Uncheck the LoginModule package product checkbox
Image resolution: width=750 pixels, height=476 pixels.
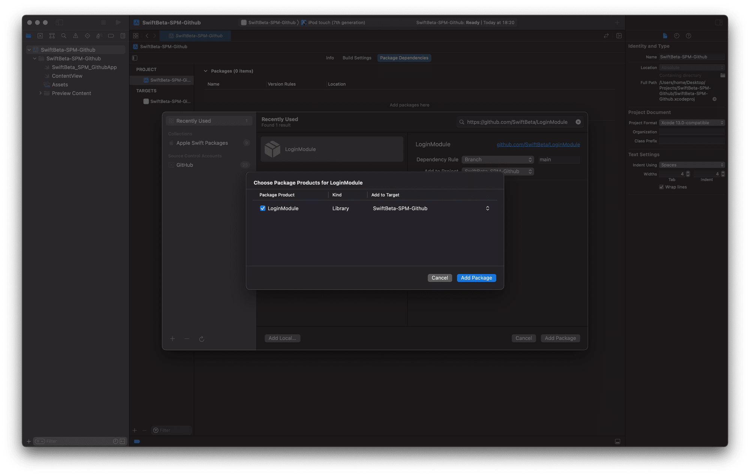click(x=262, y=208)
